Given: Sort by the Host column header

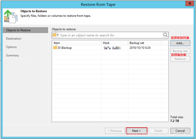Looking at the screenshot, I should (x=115, y=43).
